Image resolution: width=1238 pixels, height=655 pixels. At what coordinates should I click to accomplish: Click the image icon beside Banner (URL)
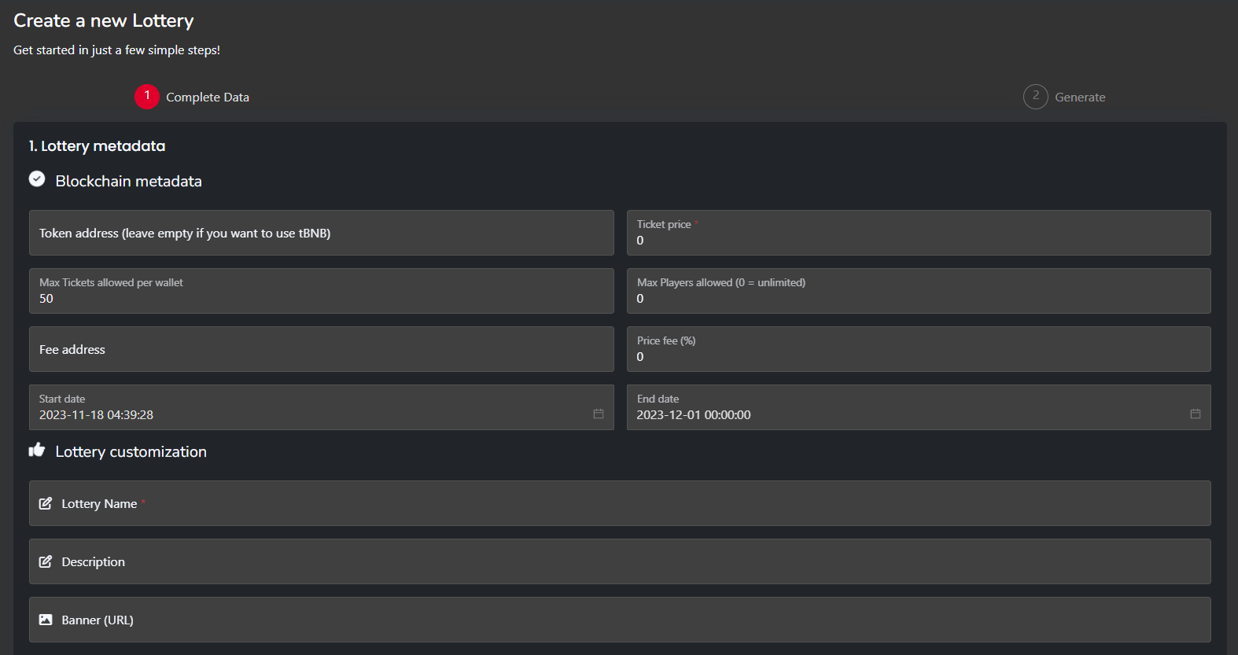point(46,620)
